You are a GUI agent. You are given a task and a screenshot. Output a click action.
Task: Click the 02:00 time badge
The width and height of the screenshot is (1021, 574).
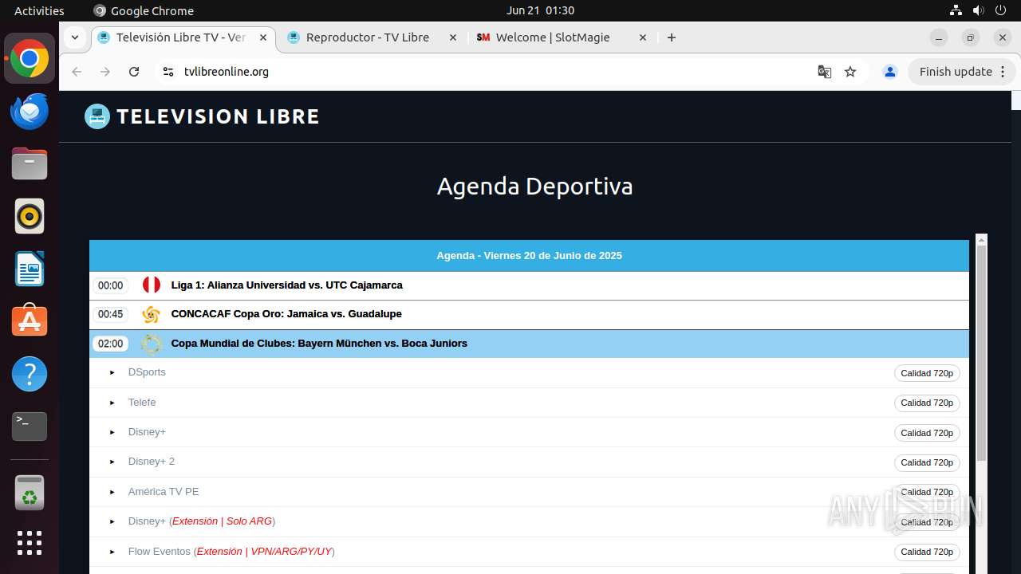110,344
